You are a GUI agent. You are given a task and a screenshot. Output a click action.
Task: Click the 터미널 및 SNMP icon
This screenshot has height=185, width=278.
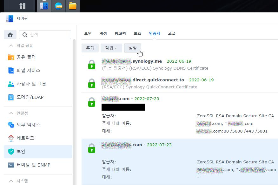pyautogui.click(x=11, y=165)
